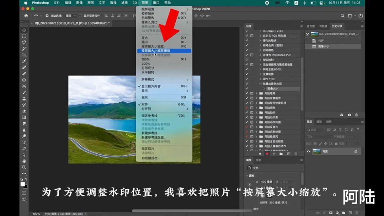Uncheck the 自动选择 checkbox

click(x=47, y=16)
